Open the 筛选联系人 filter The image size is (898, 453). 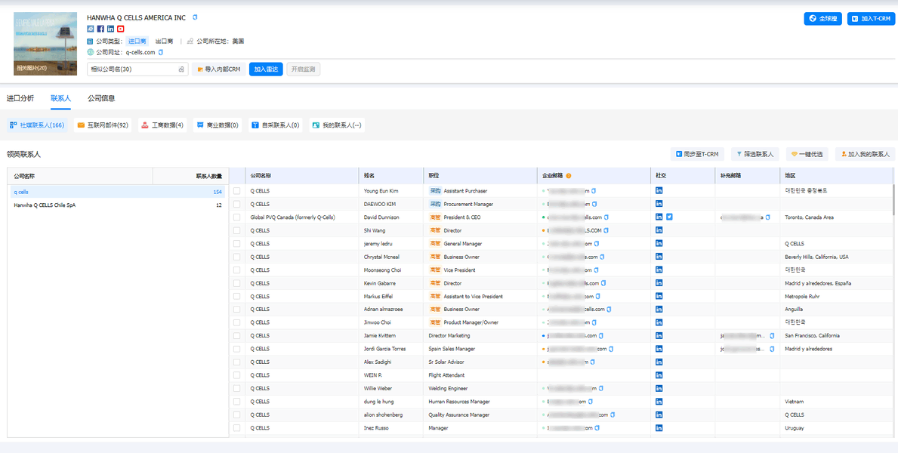(755, 154)
